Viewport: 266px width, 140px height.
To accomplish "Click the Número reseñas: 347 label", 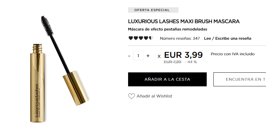I will [x=180, y=38].
